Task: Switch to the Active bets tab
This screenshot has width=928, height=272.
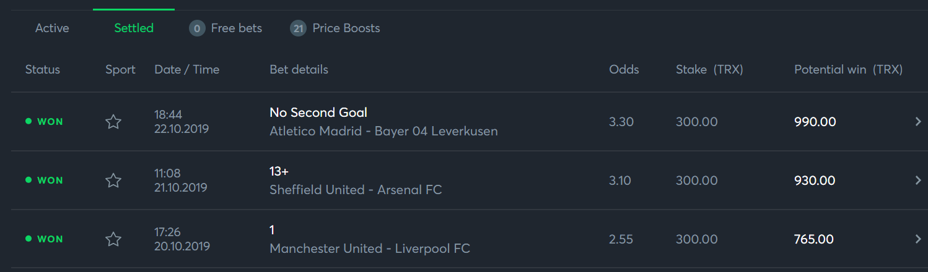Action: click(x=52, y=28)
